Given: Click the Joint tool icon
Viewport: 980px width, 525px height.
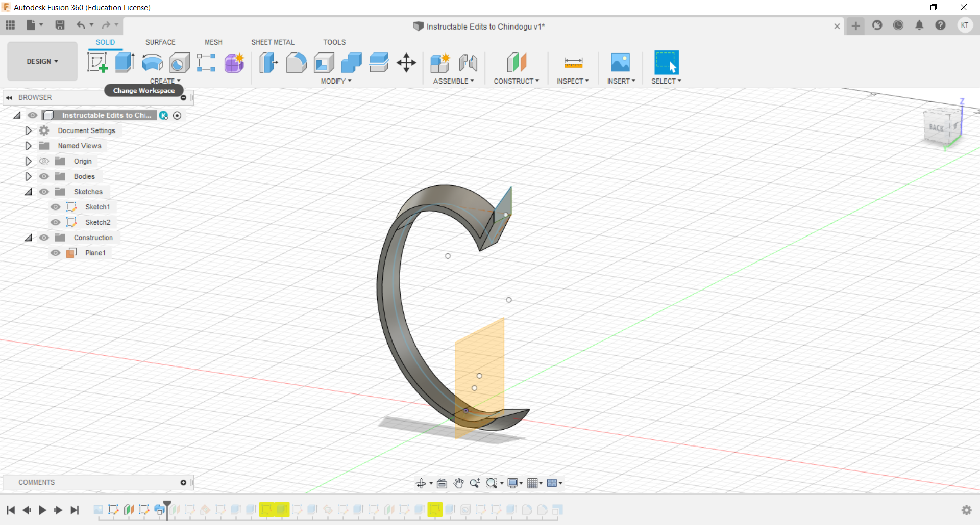Looking at the screenshot, I should (468, 63).
